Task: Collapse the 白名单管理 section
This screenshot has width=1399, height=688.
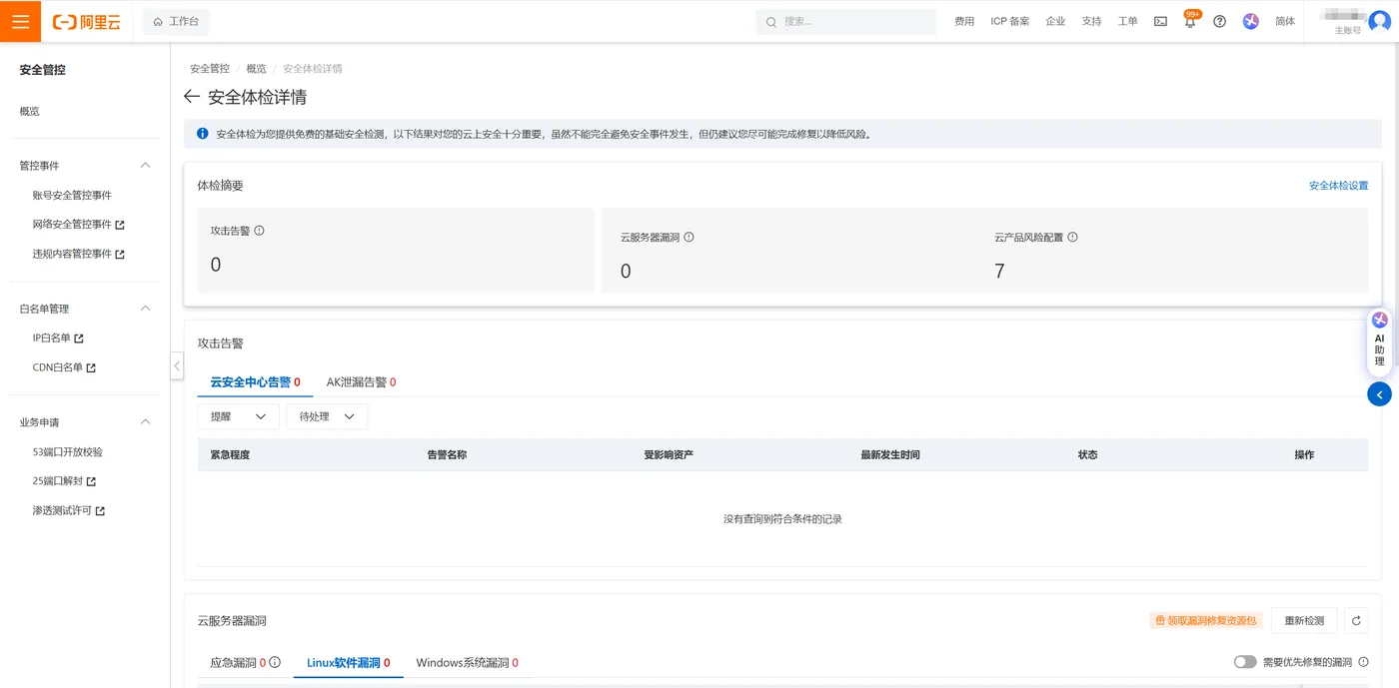Action: coord(145,309)
